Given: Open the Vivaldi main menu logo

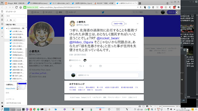Looking at the screenshot, I should point(2,3).
